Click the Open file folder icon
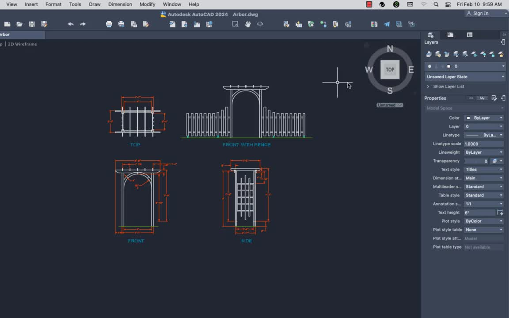This screenshot has height=318, width=509. (x=19, y=24)
